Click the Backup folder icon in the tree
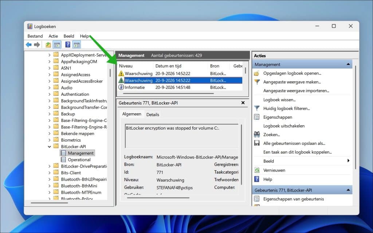373x233 pixels. [x=56, y=114]
